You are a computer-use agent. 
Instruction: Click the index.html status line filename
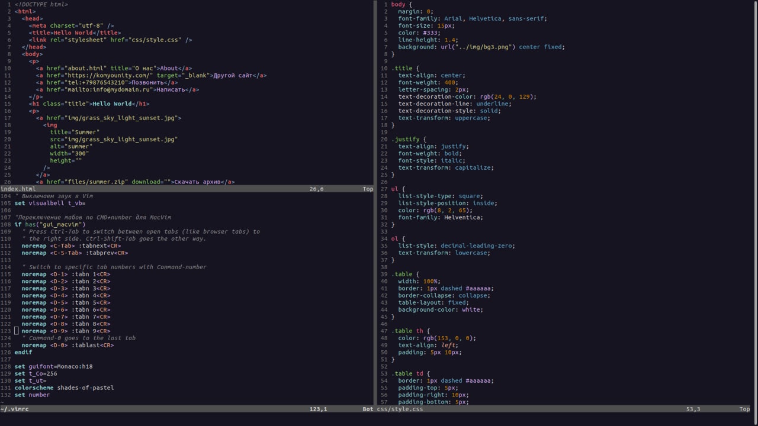coord(18,189)
